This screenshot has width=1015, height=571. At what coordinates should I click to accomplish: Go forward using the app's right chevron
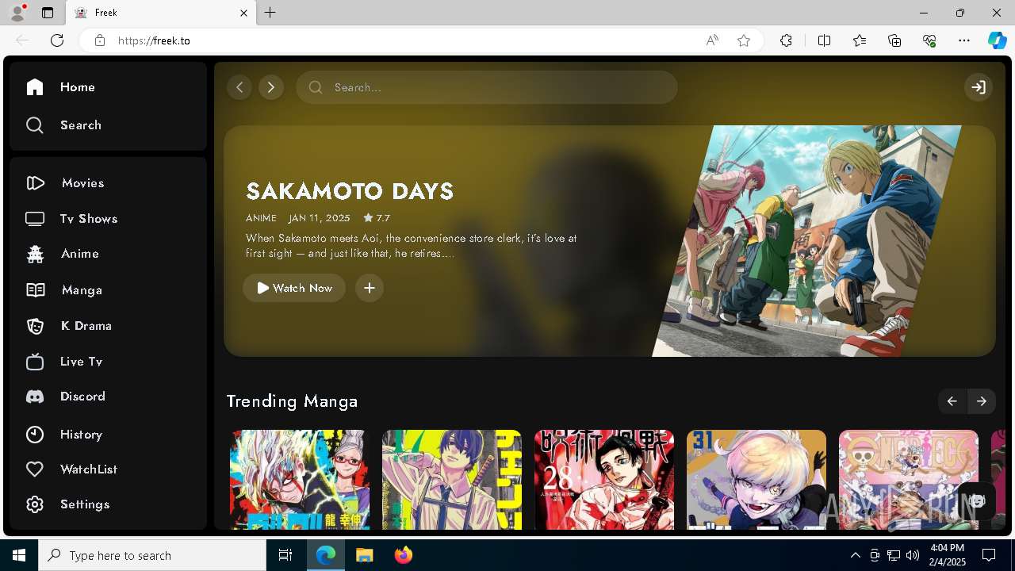[x=271, y=87]
